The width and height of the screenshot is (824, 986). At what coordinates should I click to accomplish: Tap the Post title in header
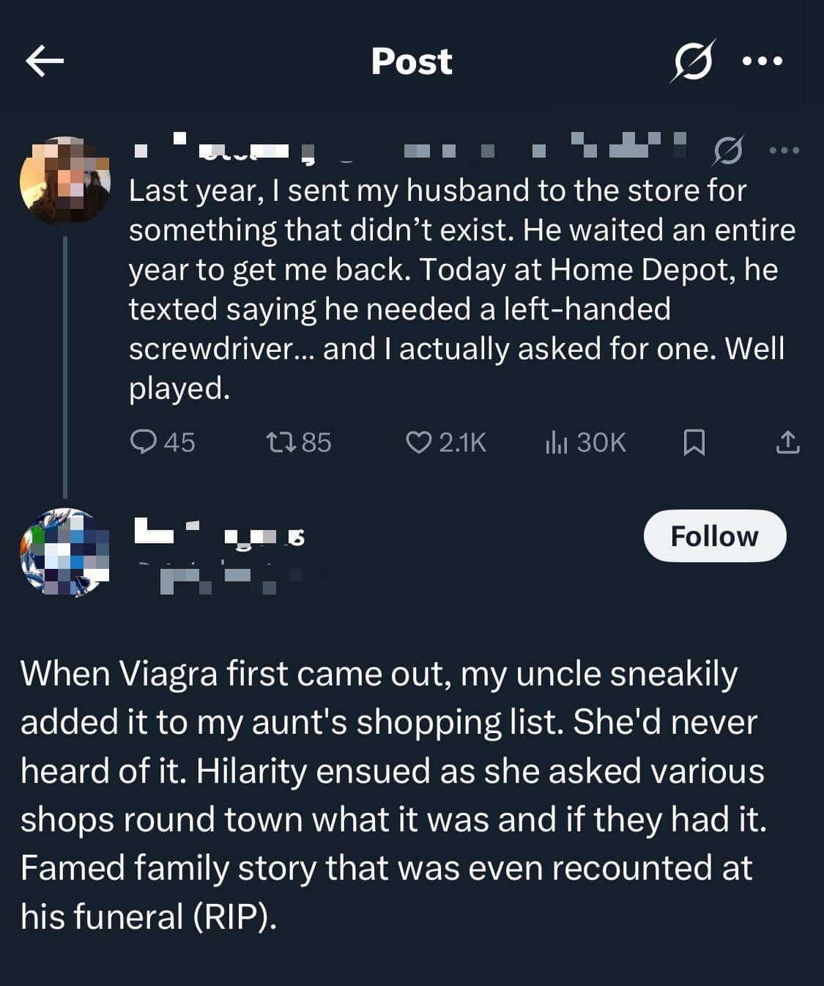[x=412, y=61]
